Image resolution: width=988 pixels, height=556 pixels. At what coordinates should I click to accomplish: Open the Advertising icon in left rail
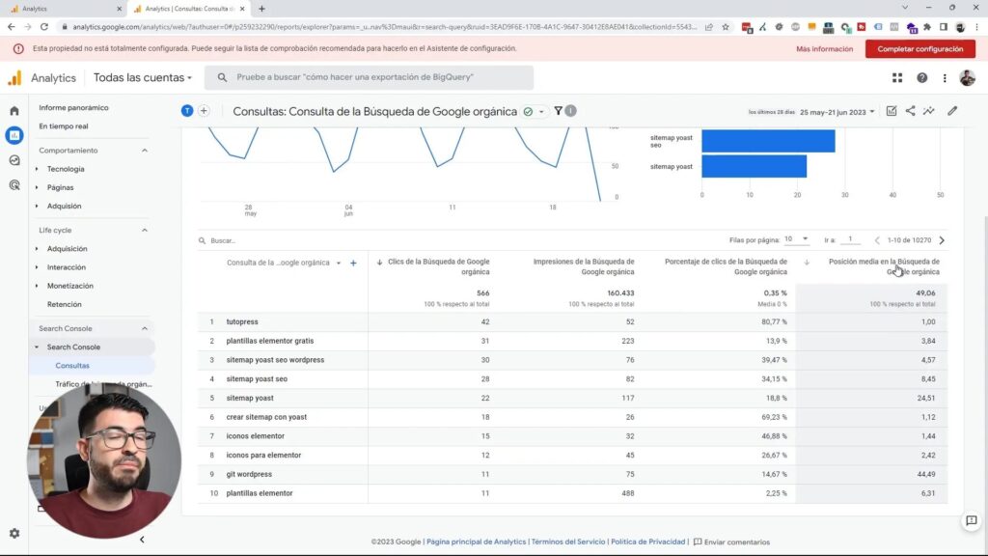14,184
